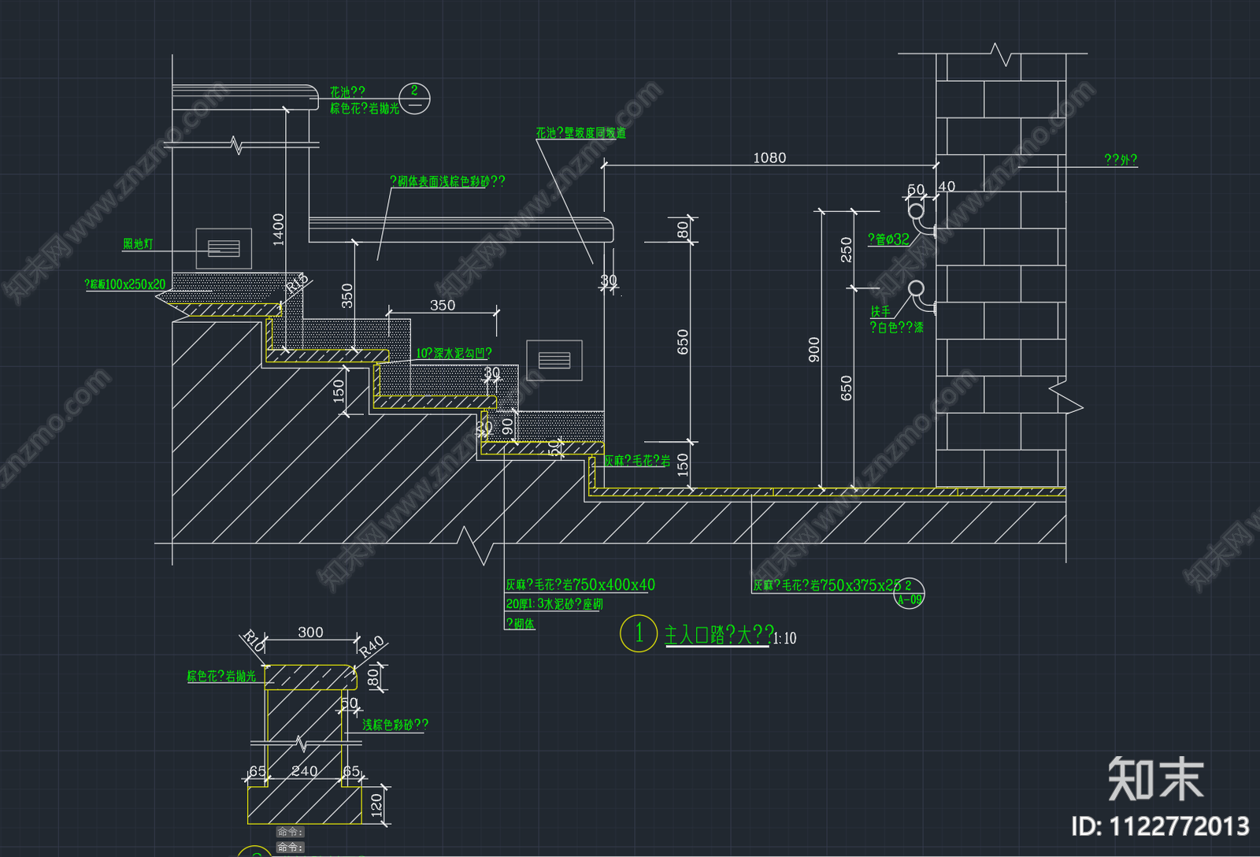Click the 1400 vertical dimension value
This screenshot has width=1260, height=857.
point(278,229)
